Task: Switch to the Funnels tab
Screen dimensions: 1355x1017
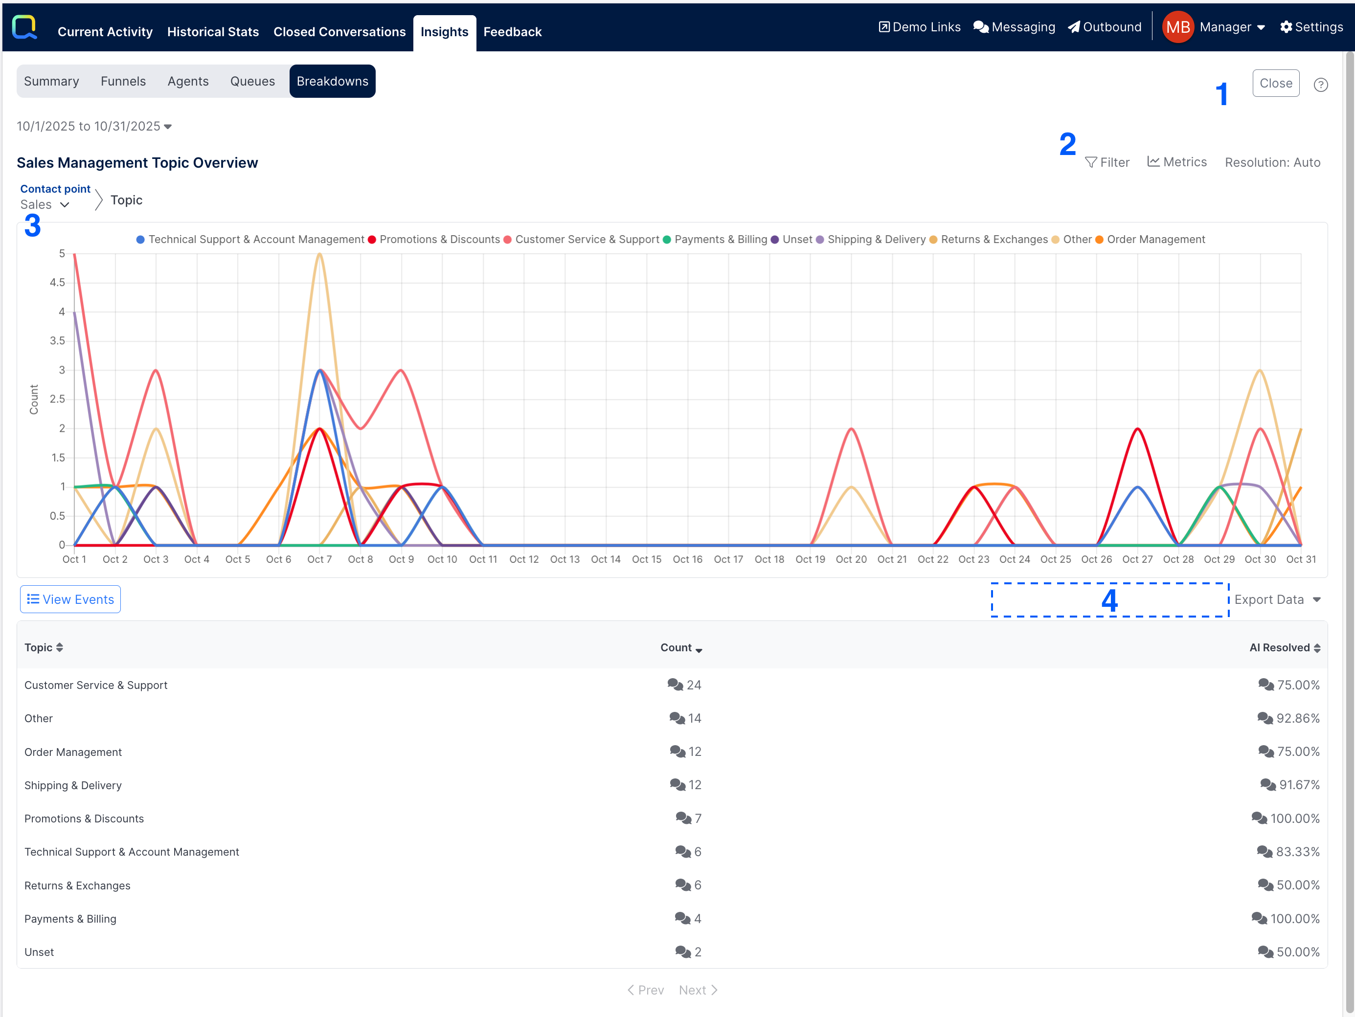Action: point(123,82)
